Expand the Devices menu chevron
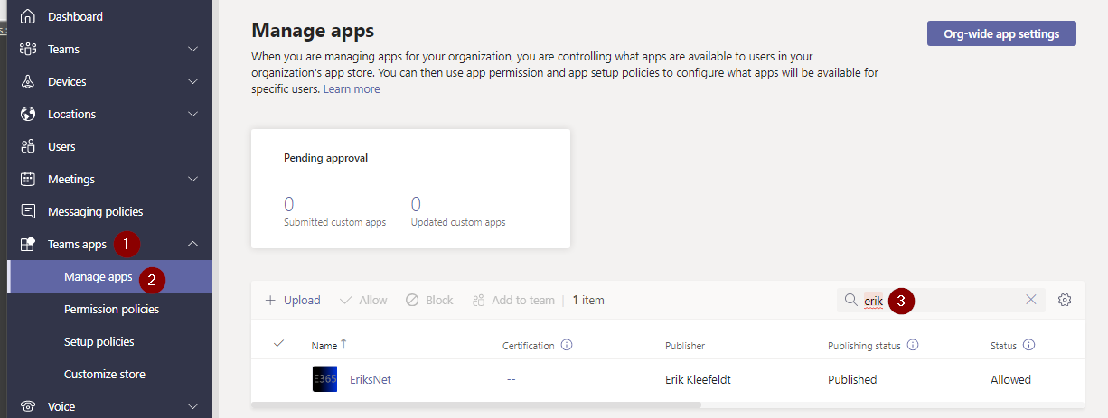Image resolution: width=1108 pixels, height=418 pixels. [192, 81]
